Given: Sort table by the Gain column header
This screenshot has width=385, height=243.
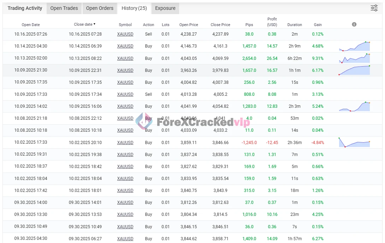Looking at the screenshot, I should [x=318, y=25].
